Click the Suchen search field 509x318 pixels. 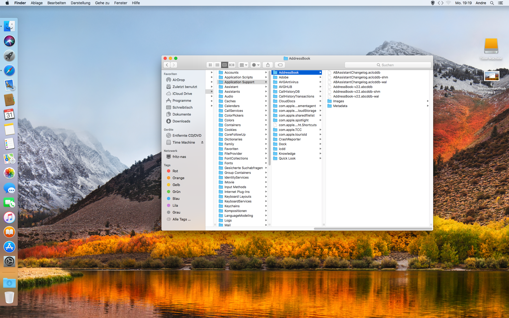coord(388,65)
